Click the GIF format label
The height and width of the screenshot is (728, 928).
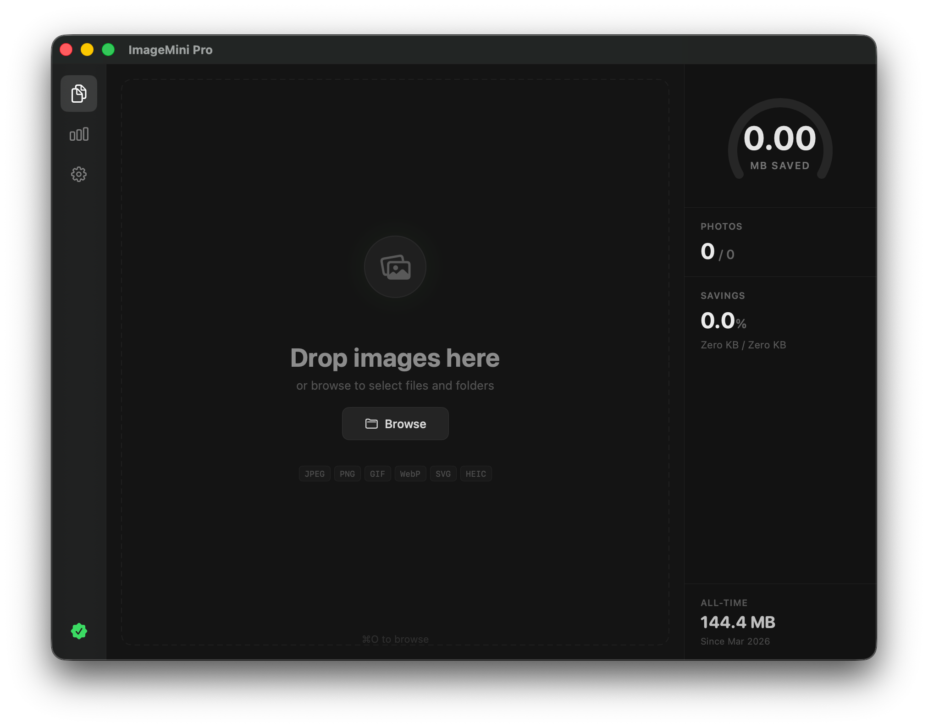[377, 474]
